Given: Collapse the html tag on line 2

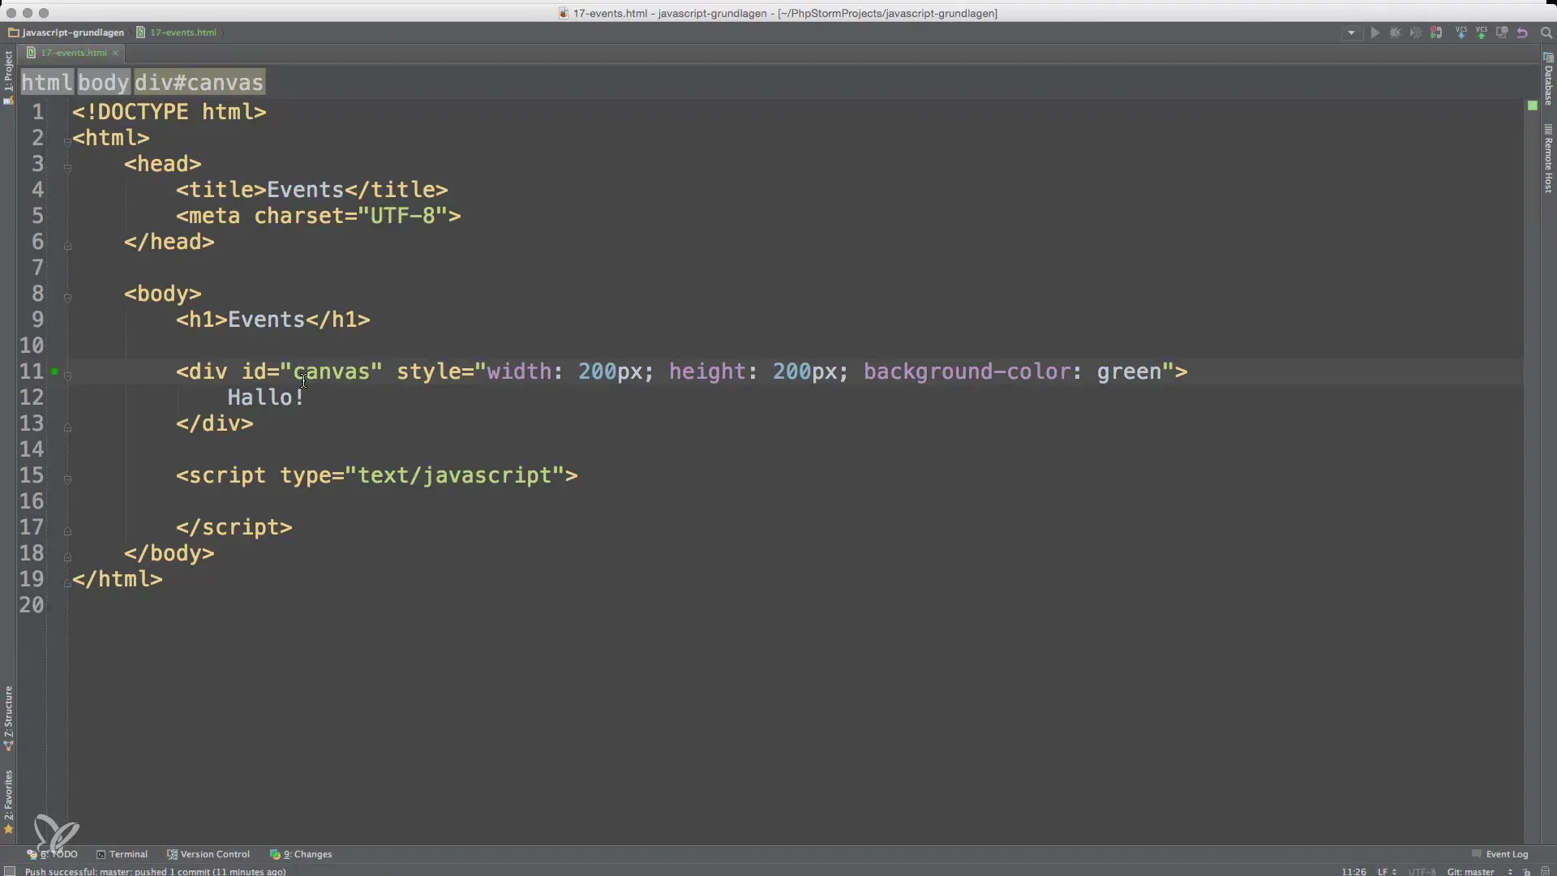Looking at the screenshot, I should [x=67, y=142].
